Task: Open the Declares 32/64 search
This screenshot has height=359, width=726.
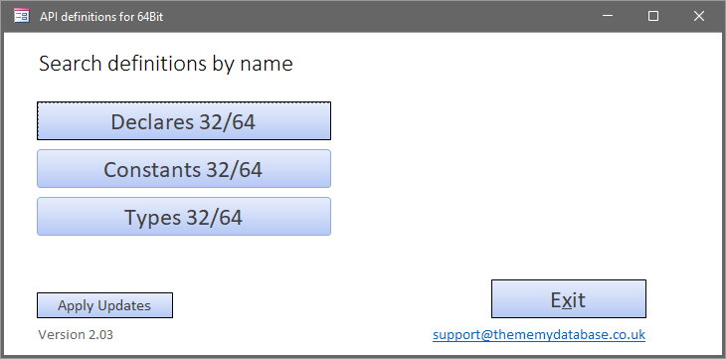Action: (184, 121)
